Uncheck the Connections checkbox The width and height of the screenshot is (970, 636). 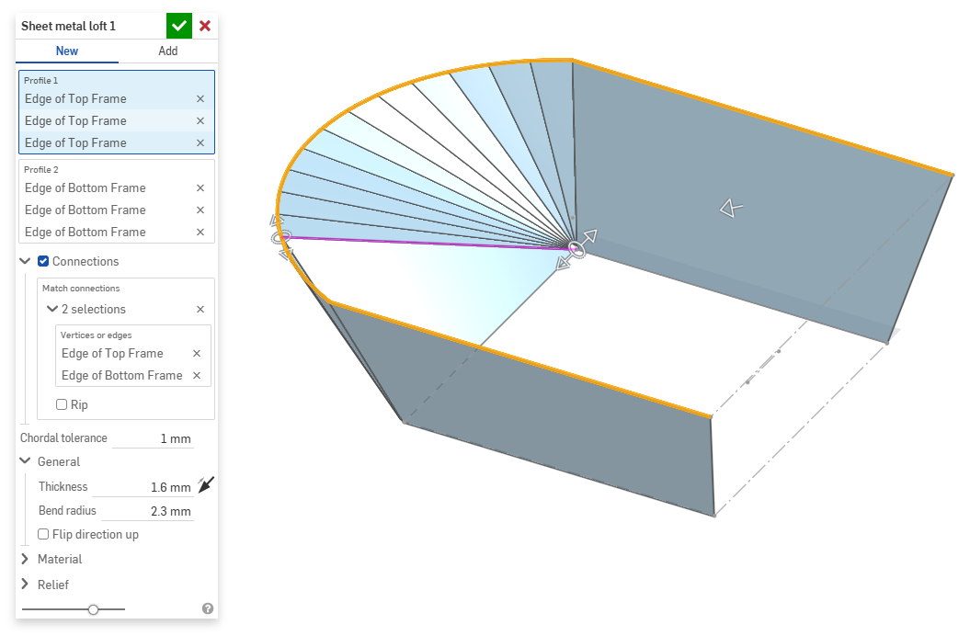[43, 262]
